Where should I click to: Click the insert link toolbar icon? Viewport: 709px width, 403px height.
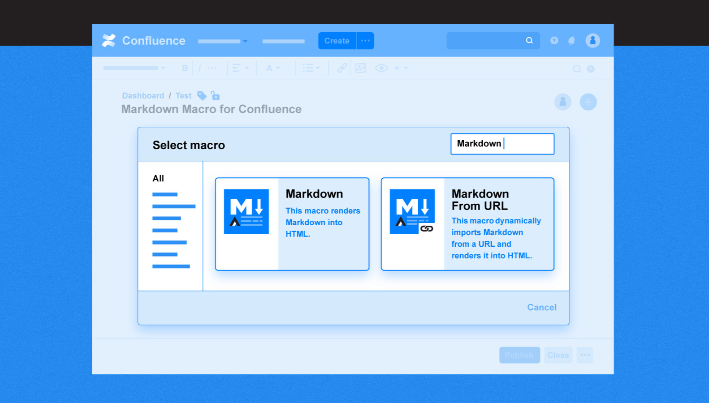click(342, 68)
